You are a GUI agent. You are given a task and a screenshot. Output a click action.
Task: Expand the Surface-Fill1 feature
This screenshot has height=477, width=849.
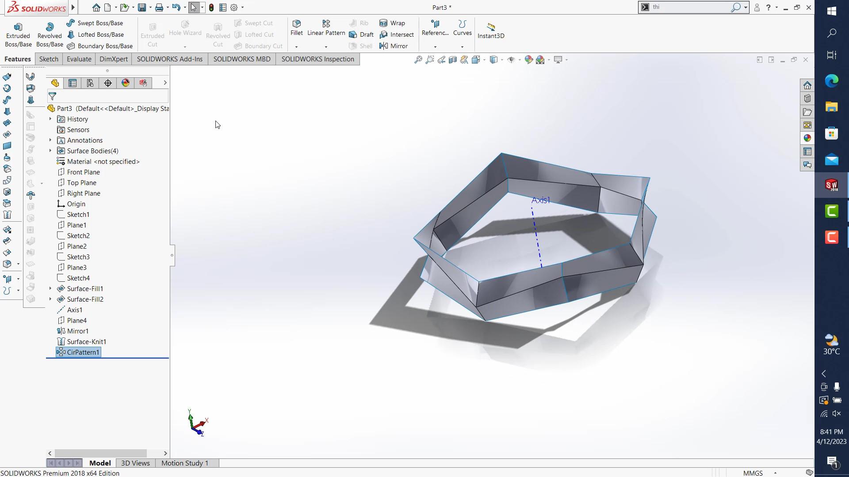(x=50, y=289)
